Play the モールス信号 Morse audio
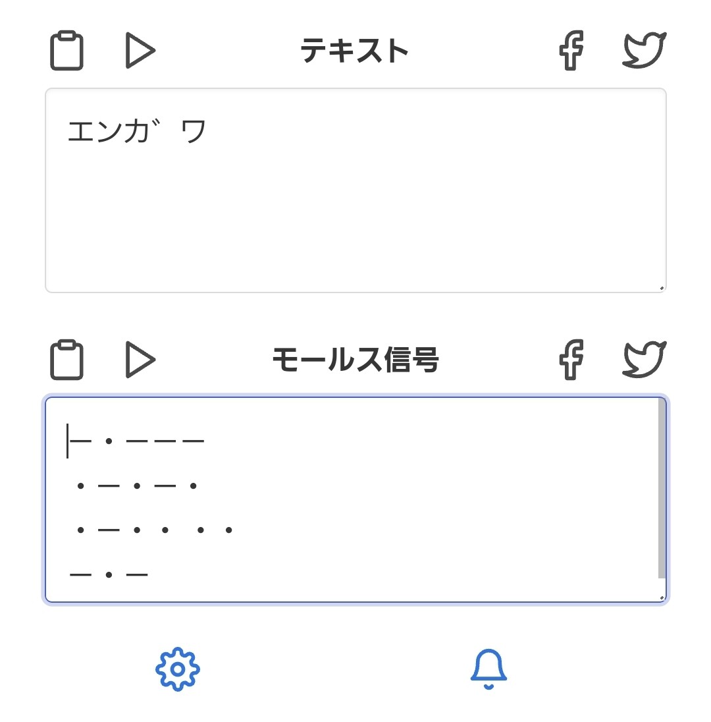The image size is (711, 722). click(140, 360)
